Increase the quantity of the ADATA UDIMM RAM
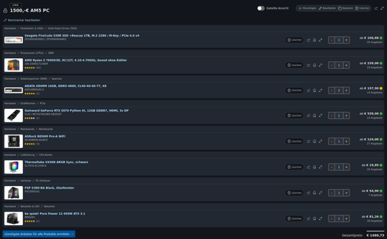The image size is (387, 239). [x=346, y=90]
